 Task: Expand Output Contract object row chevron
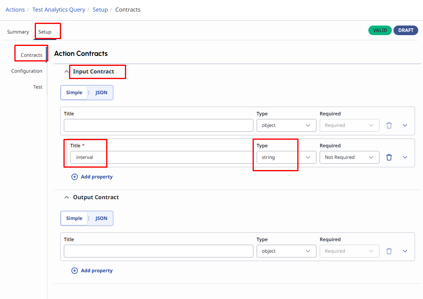pyautogui.click(x=405, y=251)
